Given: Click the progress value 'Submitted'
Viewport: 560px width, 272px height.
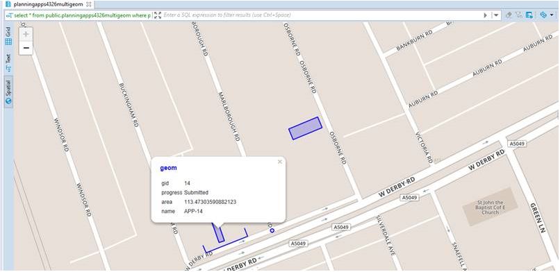Looking at the screenshot, I should (196, 192).
